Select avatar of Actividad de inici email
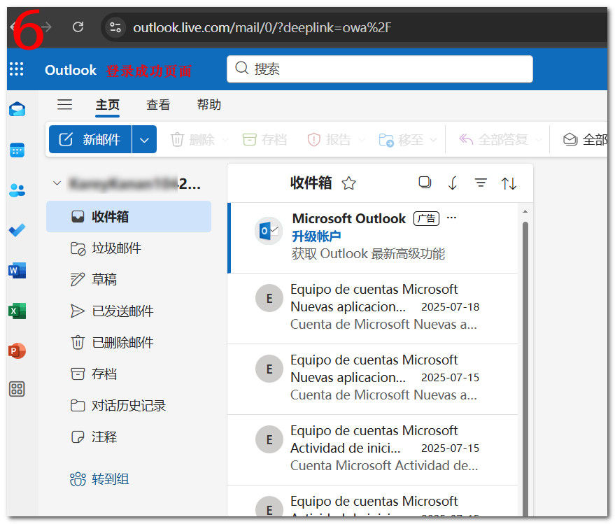Image resolution: width=615 pixels, height=524 pixels. tap(269, 439)
